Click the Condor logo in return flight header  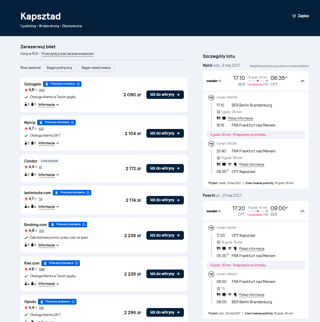tap(214, 211)
